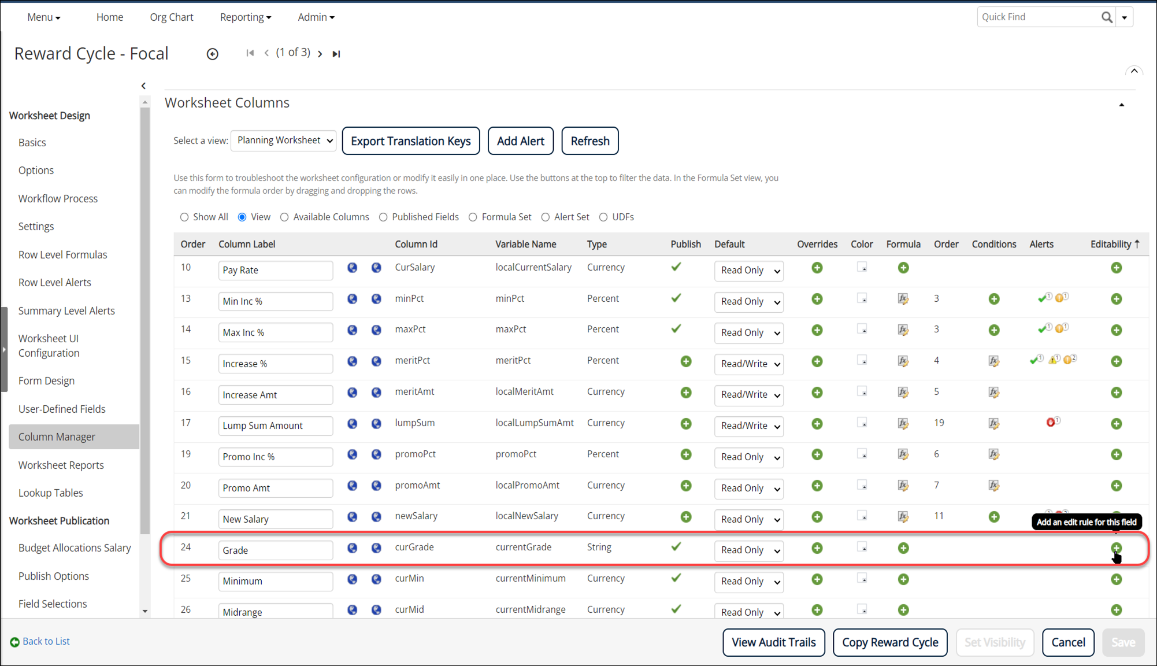Open the Select a view dropdown
1157x666 pixels.
[283, 140]
